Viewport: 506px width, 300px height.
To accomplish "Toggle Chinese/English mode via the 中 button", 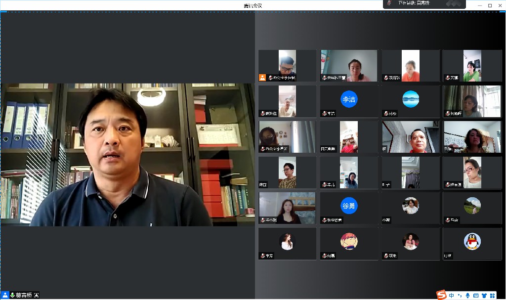I will 451,296.
